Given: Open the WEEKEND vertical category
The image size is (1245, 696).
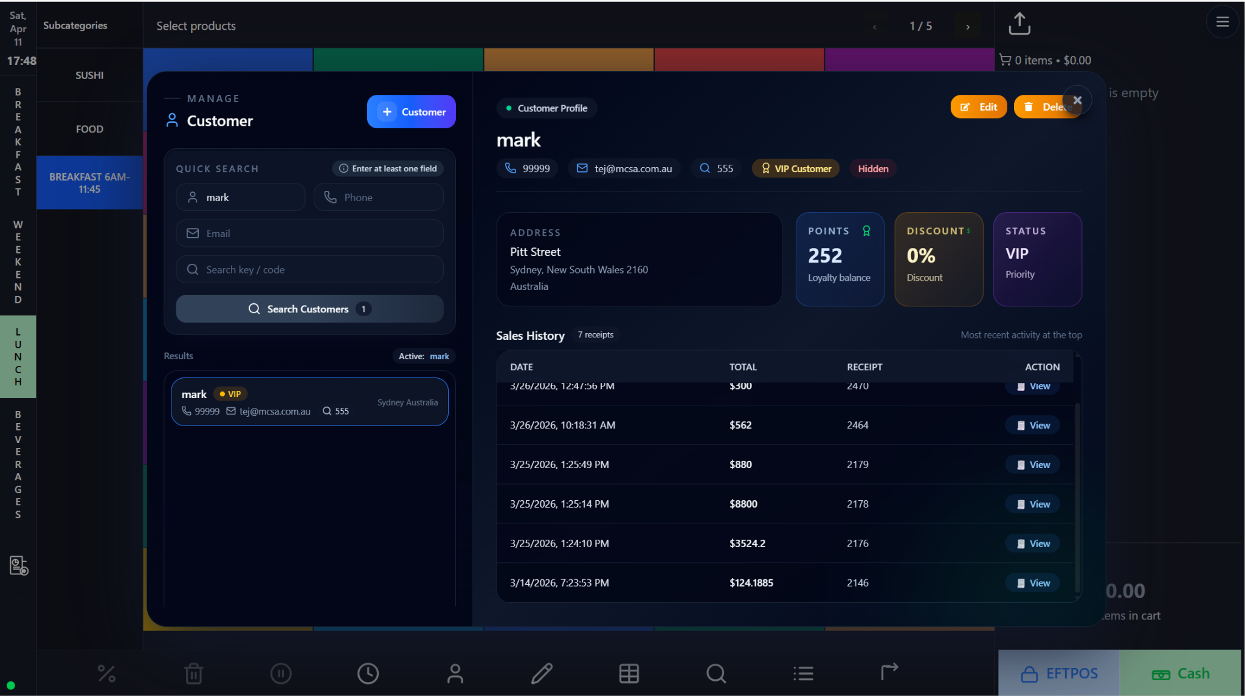Looking at the screenshot, I should [18, 262].
